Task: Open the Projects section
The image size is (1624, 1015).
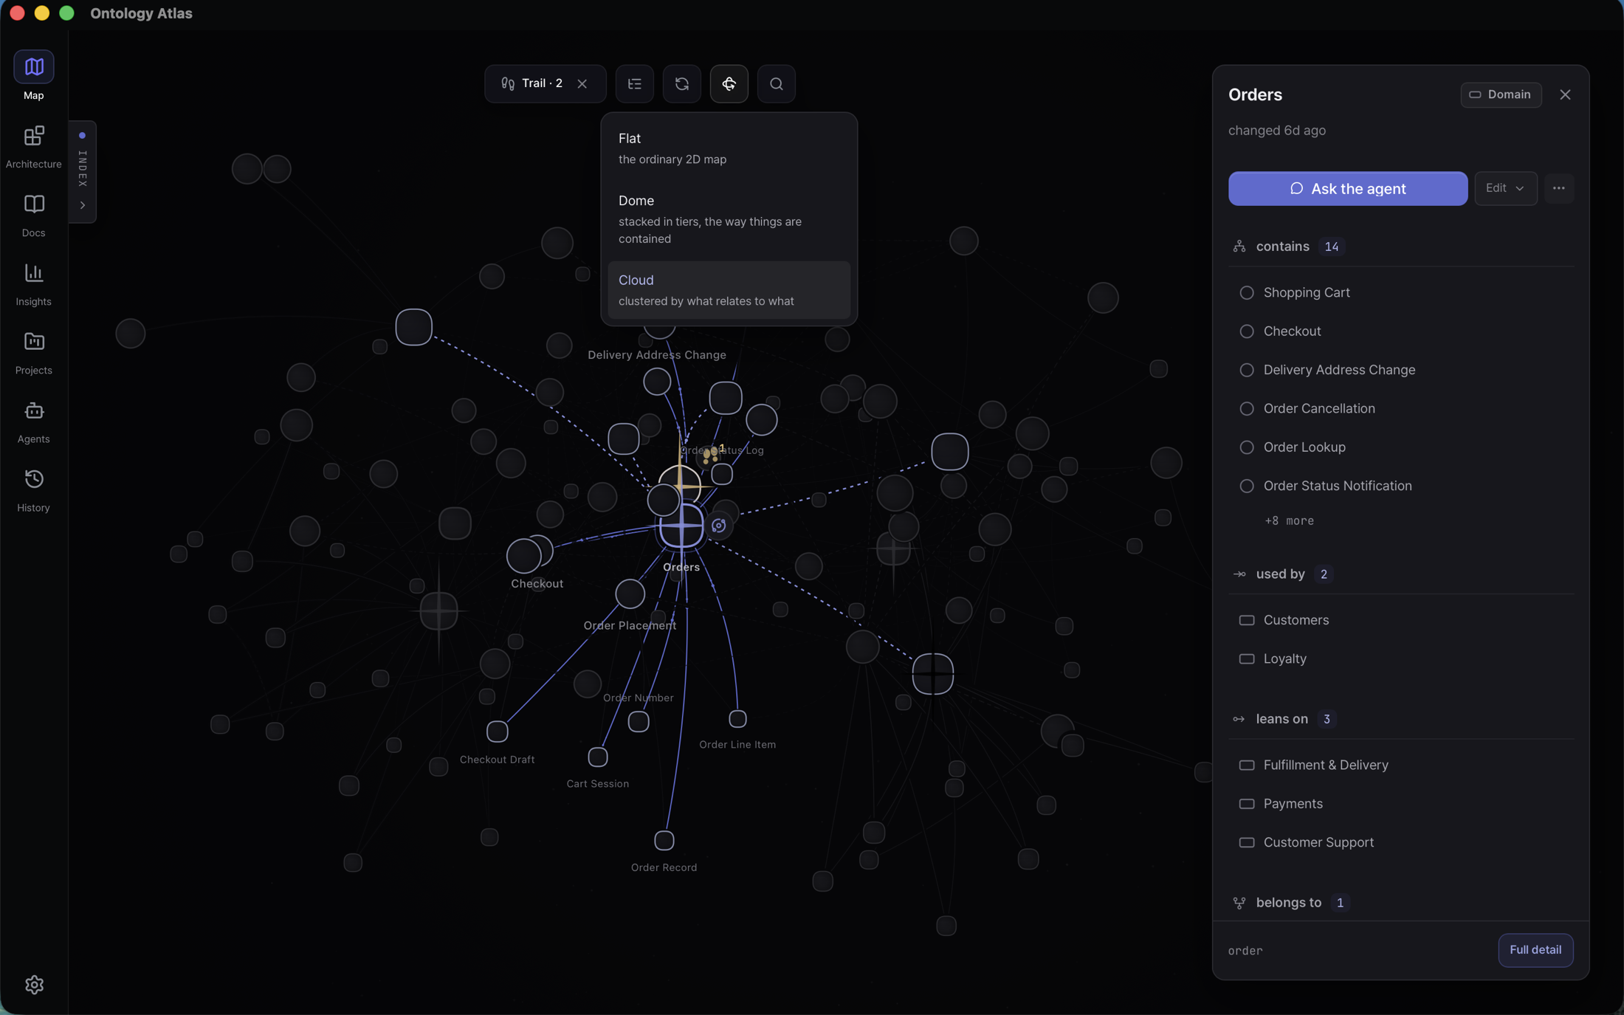Action: 34,353
